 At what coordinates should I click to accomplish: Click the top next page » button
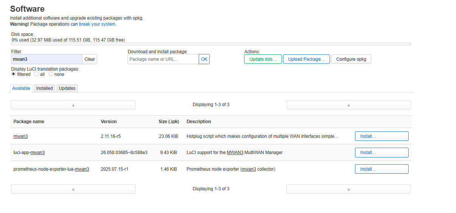(348, 105)
